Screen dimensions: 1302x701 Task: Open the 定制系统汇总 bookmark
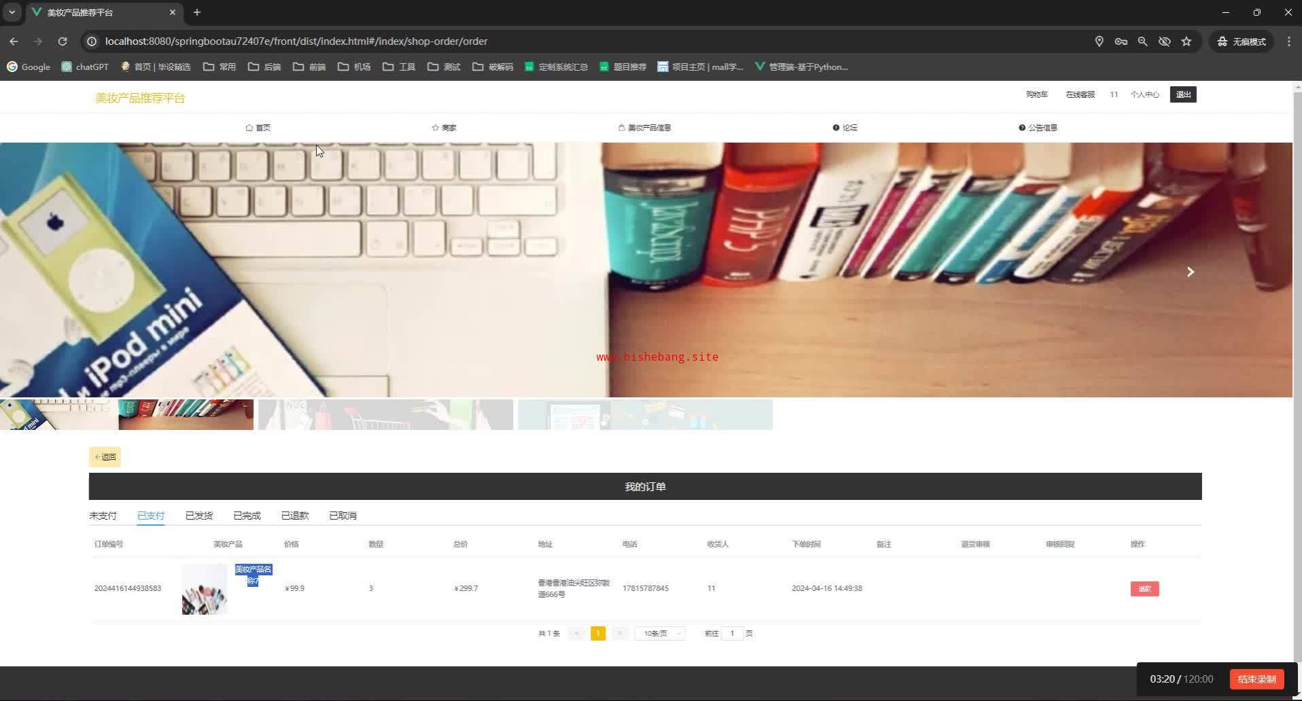(557, 67)
